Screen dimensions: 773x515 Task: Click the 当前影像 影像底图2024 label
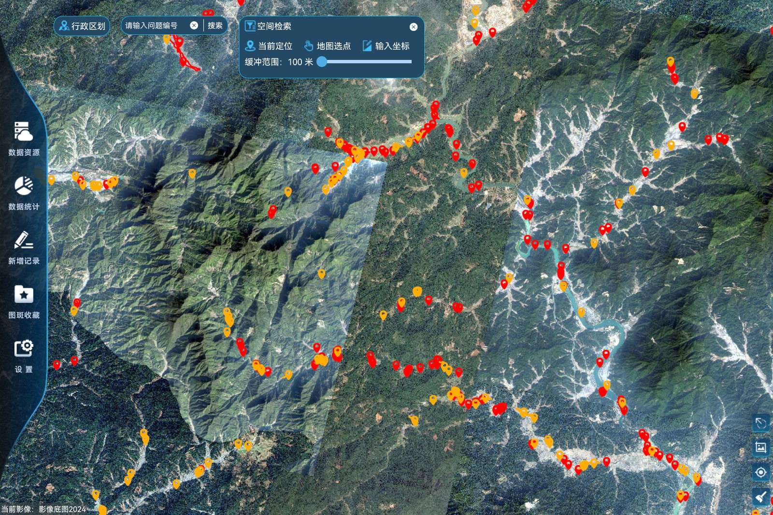(x=43, y=509)
